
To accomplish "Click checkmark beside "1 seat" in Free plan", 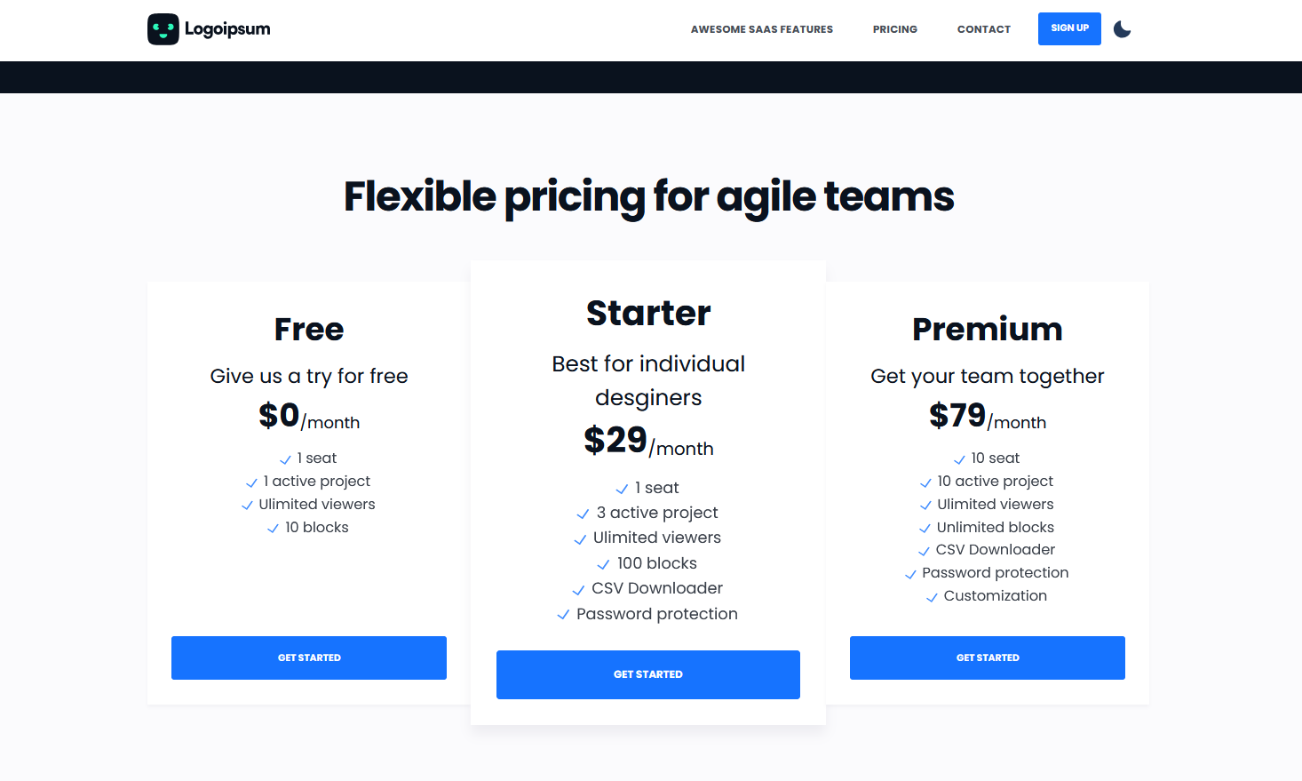I will coord(287,458).
